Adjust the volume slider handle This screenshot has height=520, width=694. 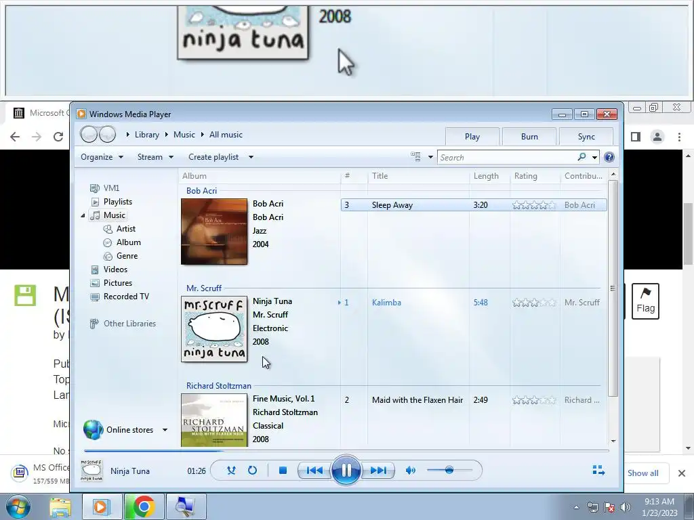tap(449, 470)
